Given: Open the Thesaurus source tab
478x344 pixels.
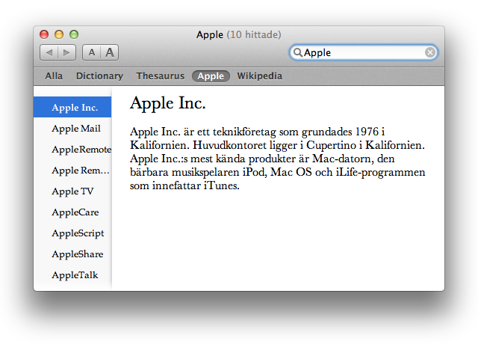Looking at the screenshot, I should pos(161,76).
